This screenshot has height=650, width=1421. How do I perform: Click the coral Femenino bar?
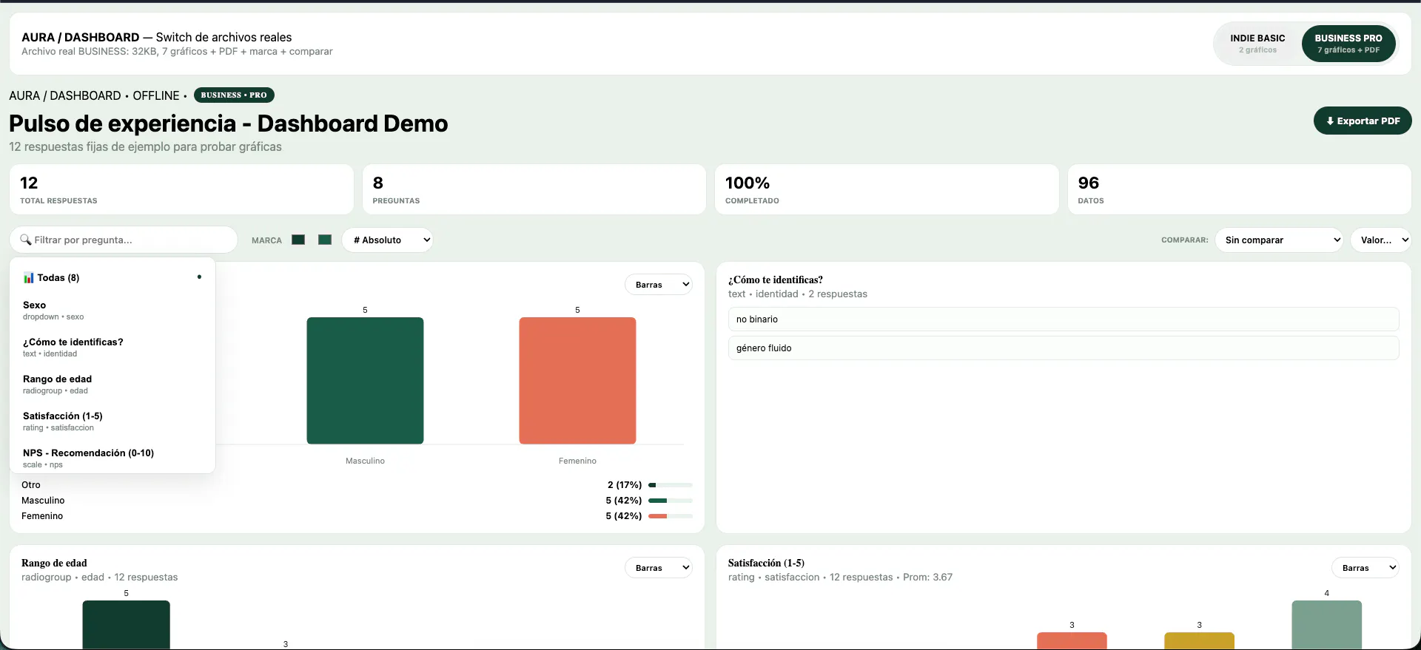pyautogui.click(x=577, y=381)
